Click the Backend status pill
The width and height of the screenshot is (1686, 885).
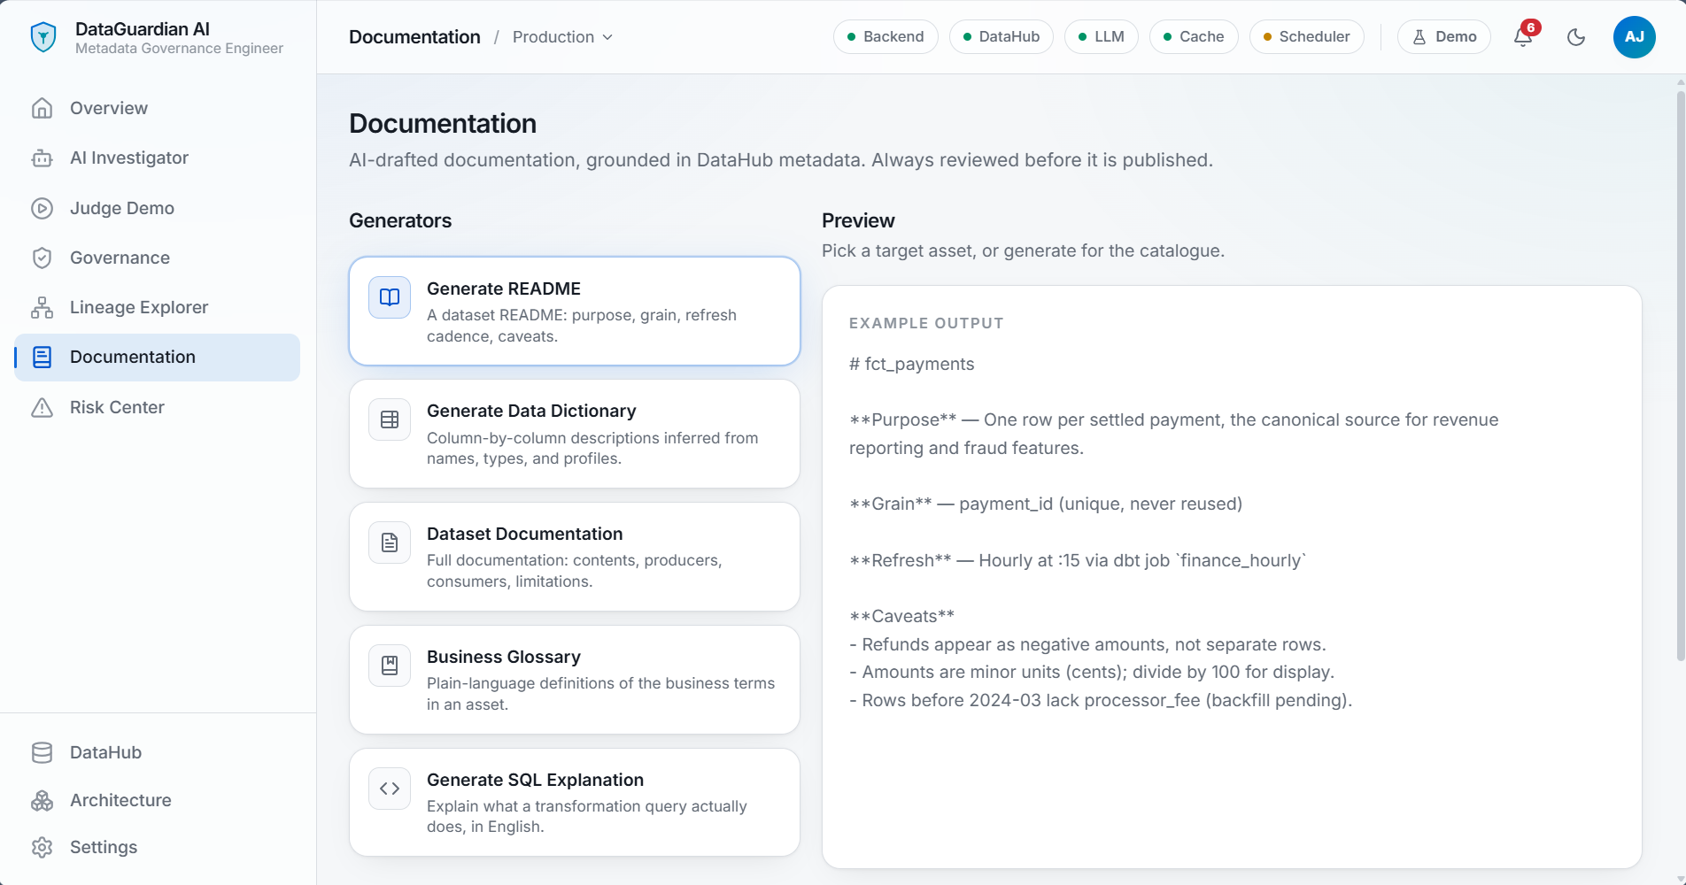886,37
